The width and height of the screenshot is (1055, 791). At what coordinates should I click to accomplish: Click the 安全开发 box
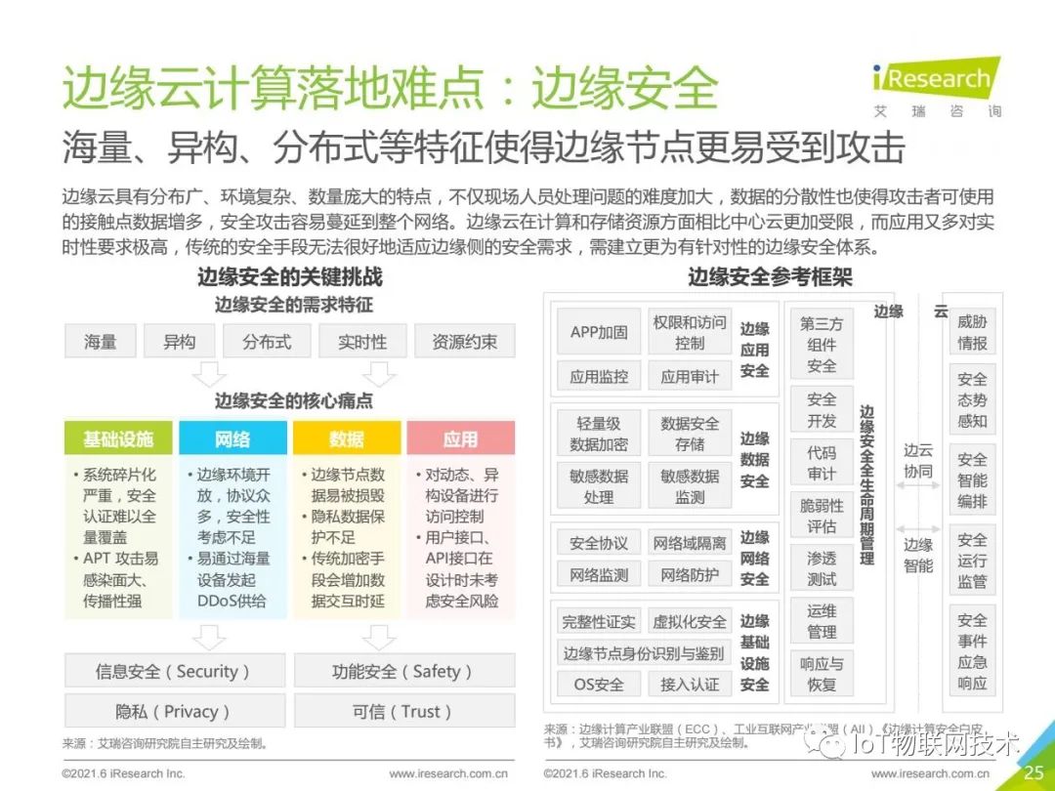coord(822,409)
